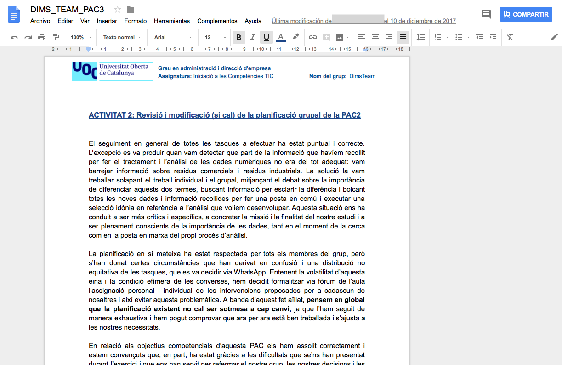The image size is (562, 365).
Task: Expand the numbered list style arrow
Action: (x=447, y=38)
